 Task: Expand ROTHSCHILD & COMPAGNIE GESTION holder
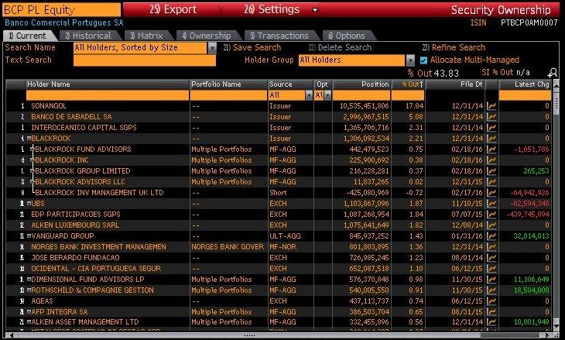click(29, 290)
